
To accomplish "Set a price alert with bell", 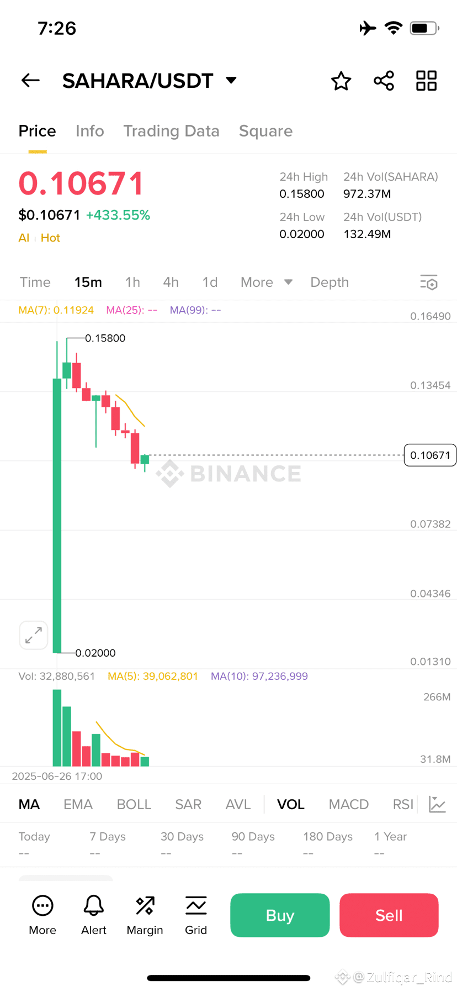I will point(94,915).
